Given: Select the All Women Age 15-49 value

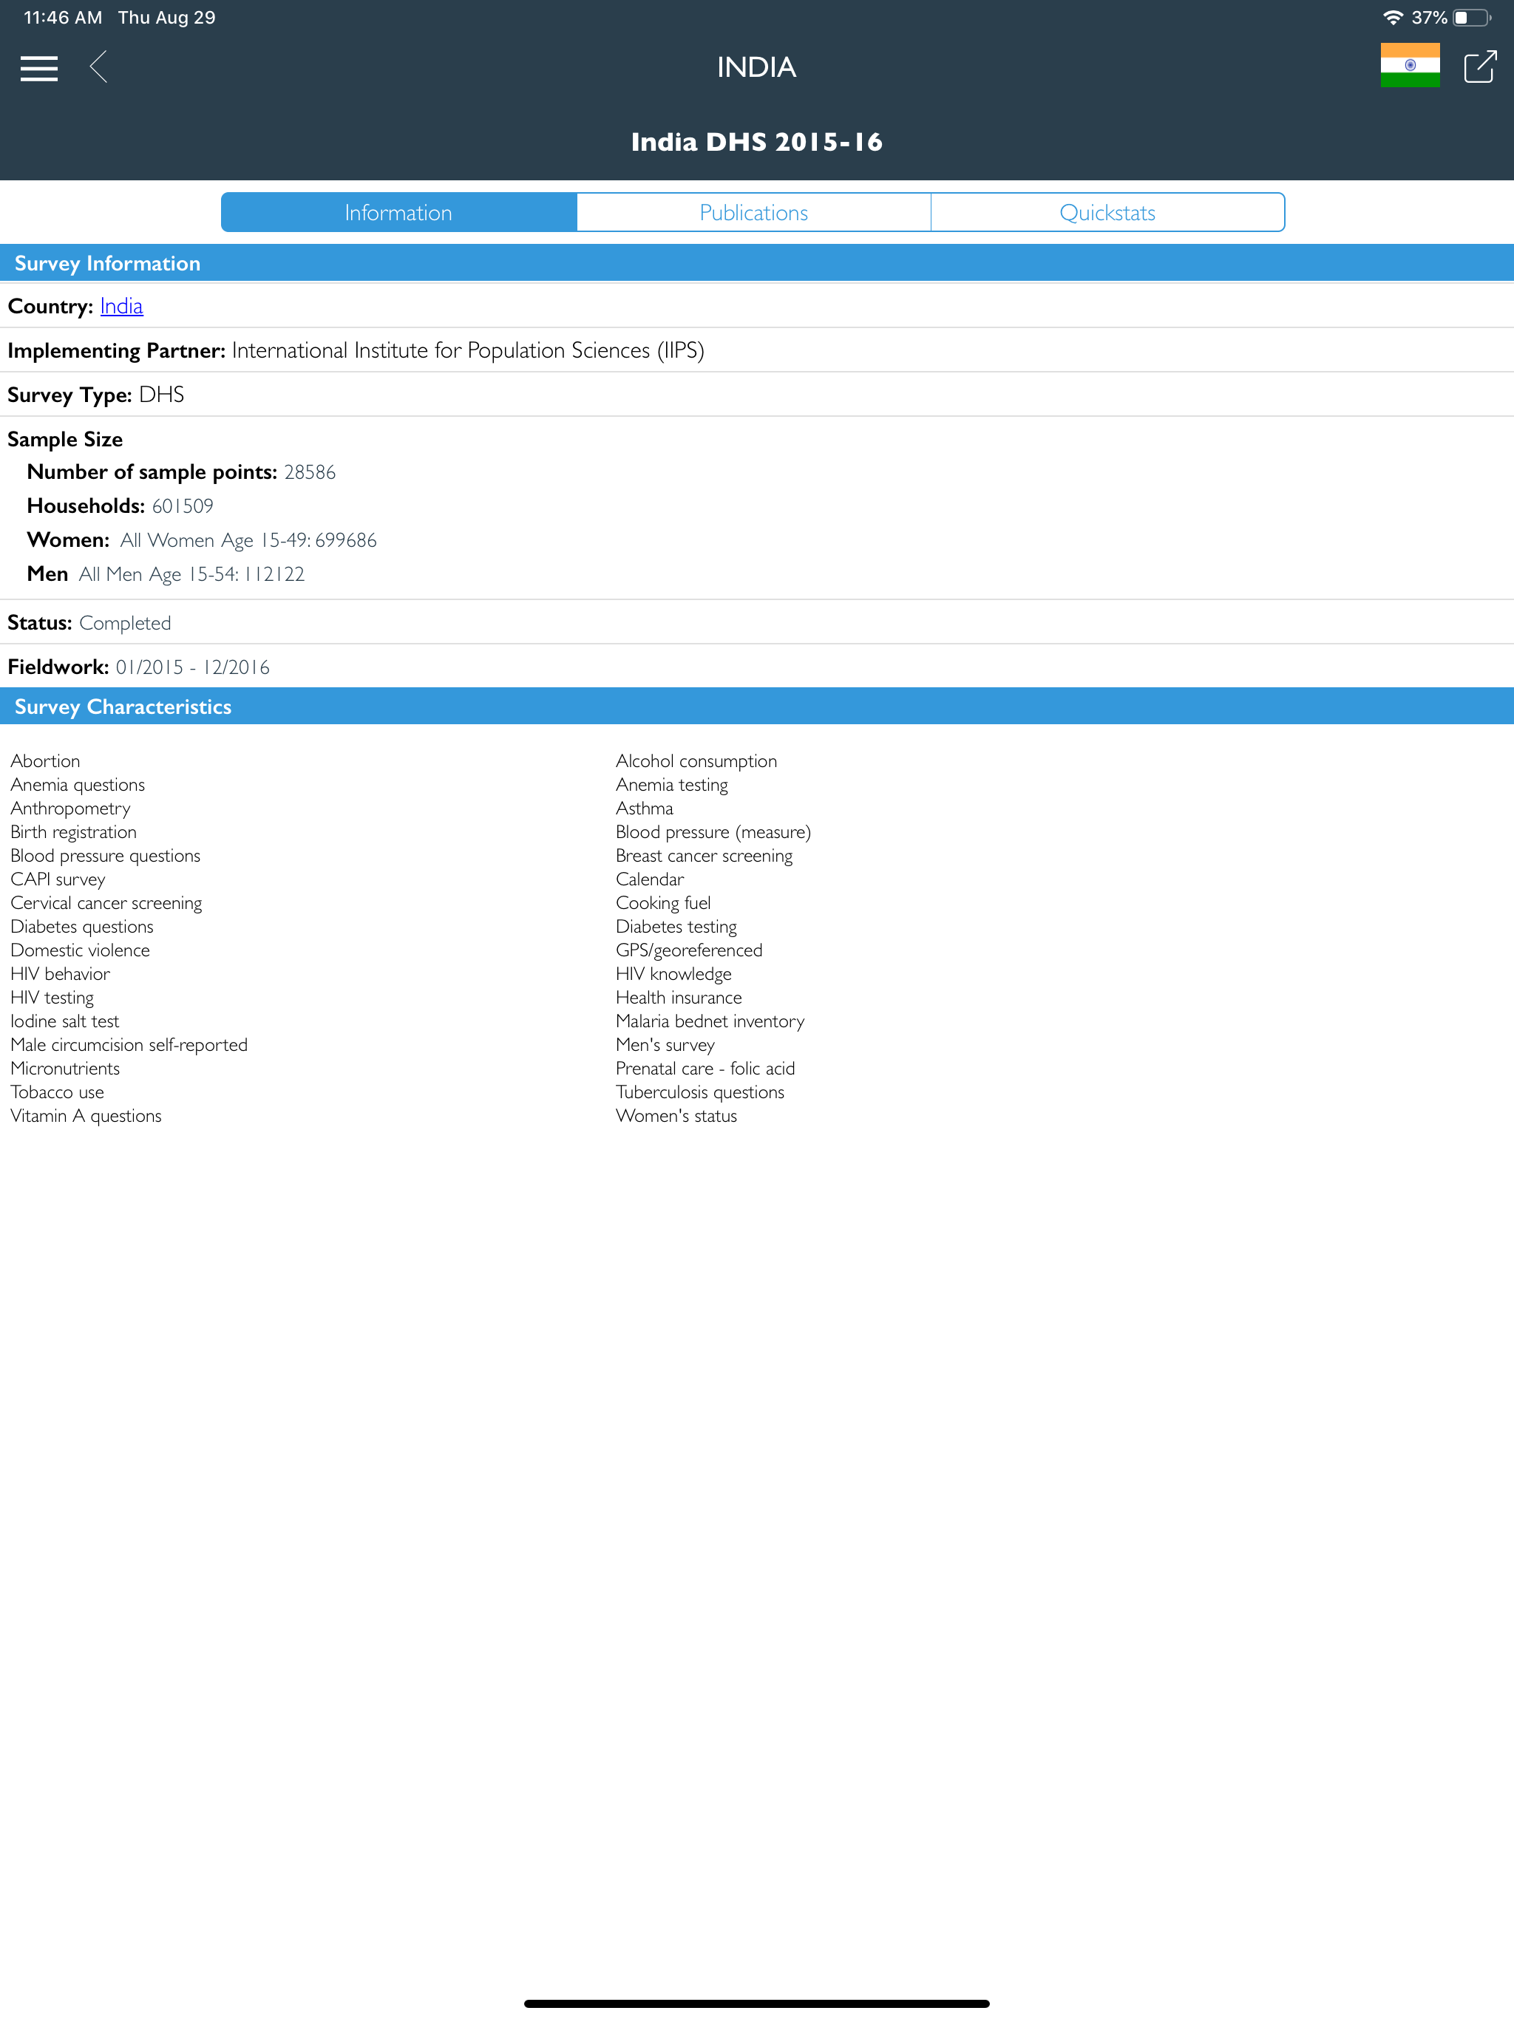Looking at the screenshot, I should 248,540.
